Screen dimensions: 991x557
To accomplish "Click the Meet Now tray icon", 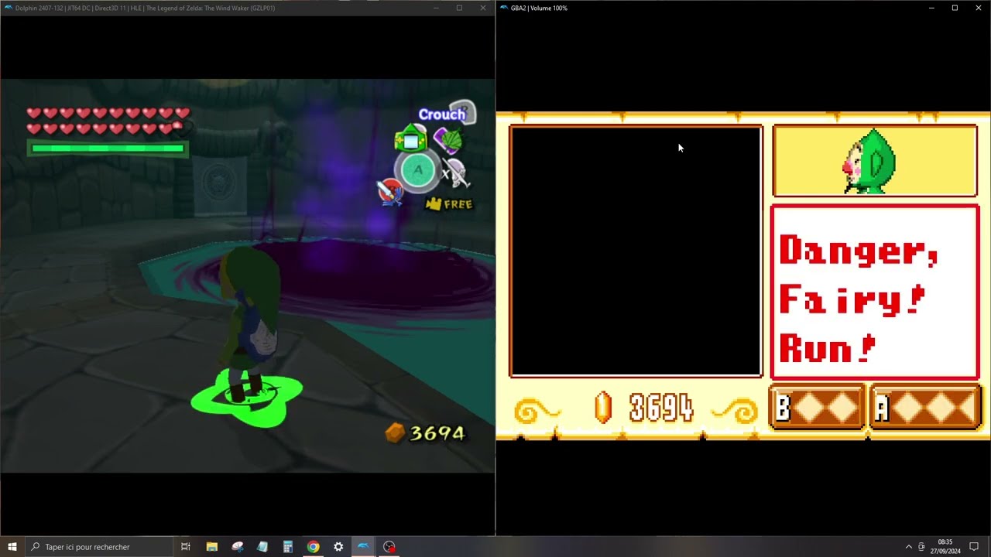I will 921,546.
